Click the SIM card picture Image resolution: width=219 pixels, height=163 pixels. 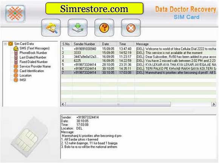click(x=29, y=137)
